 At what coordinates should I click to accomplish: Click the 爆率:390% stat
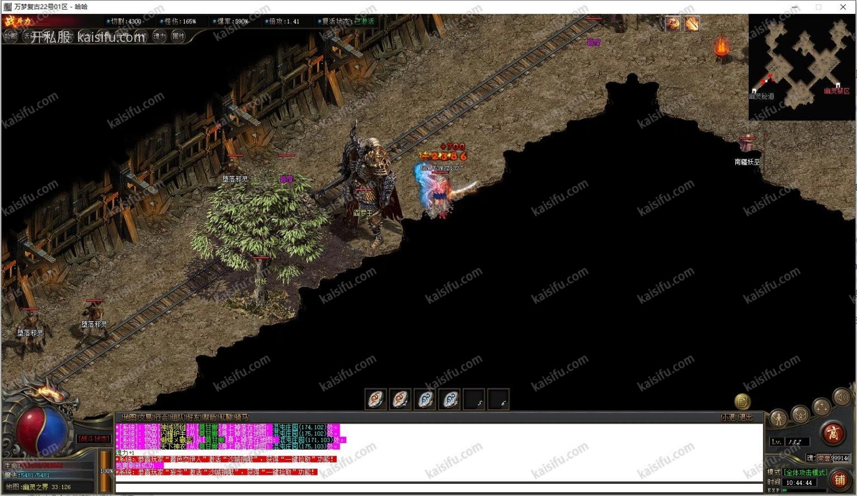(230, 21)
